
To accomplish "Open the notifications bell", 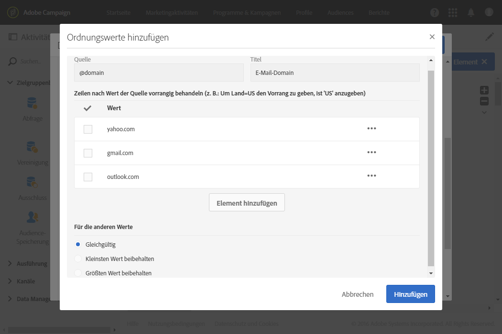I will pyautogui.click(x=471, y=12).
